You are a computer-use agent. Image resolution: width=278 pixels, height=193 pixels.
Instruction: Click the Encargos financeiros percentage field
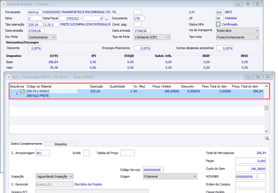[x=142, y=48]
